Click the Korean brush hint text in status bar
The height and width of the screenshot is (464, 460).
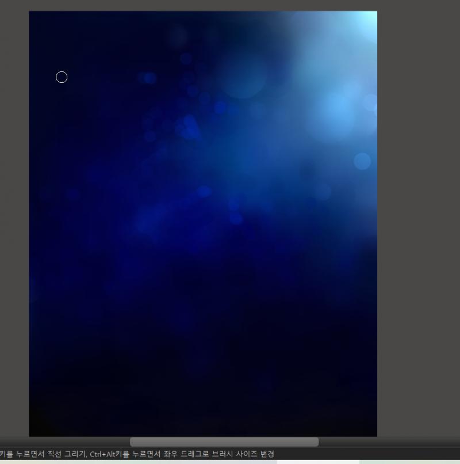click(137, 454)
